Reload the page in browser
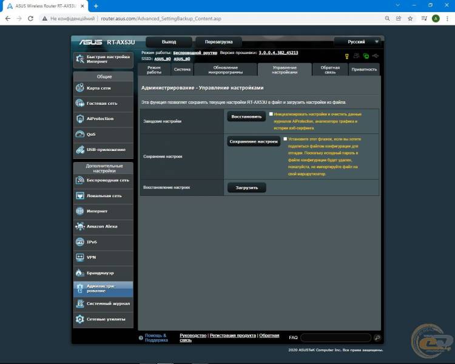The image size is (455, 364). [30, 19]
